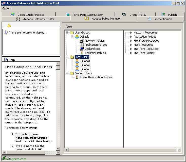186x162 pixels.
Task: Click the Tools pane left scroll arrow
Action: point(66,150)
